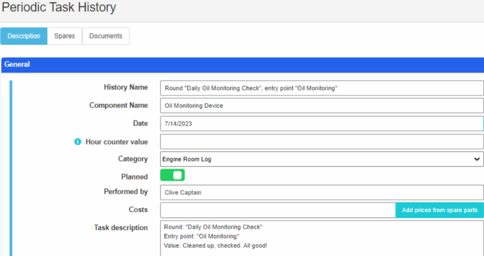The height and width of the screenshot is (256, 484).
Task: Switch to the Description tab
Action: point(24,36)
